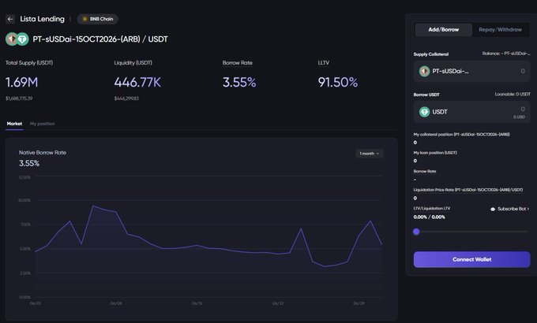Select the Add/Borrow tab

pyautogui.click(x=444, y=30)
